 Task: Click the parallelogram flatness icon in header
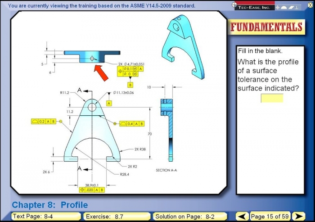tap(291, 7)
